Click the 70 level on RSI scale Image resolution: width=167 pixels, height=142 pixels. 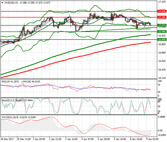coord(159,85)
